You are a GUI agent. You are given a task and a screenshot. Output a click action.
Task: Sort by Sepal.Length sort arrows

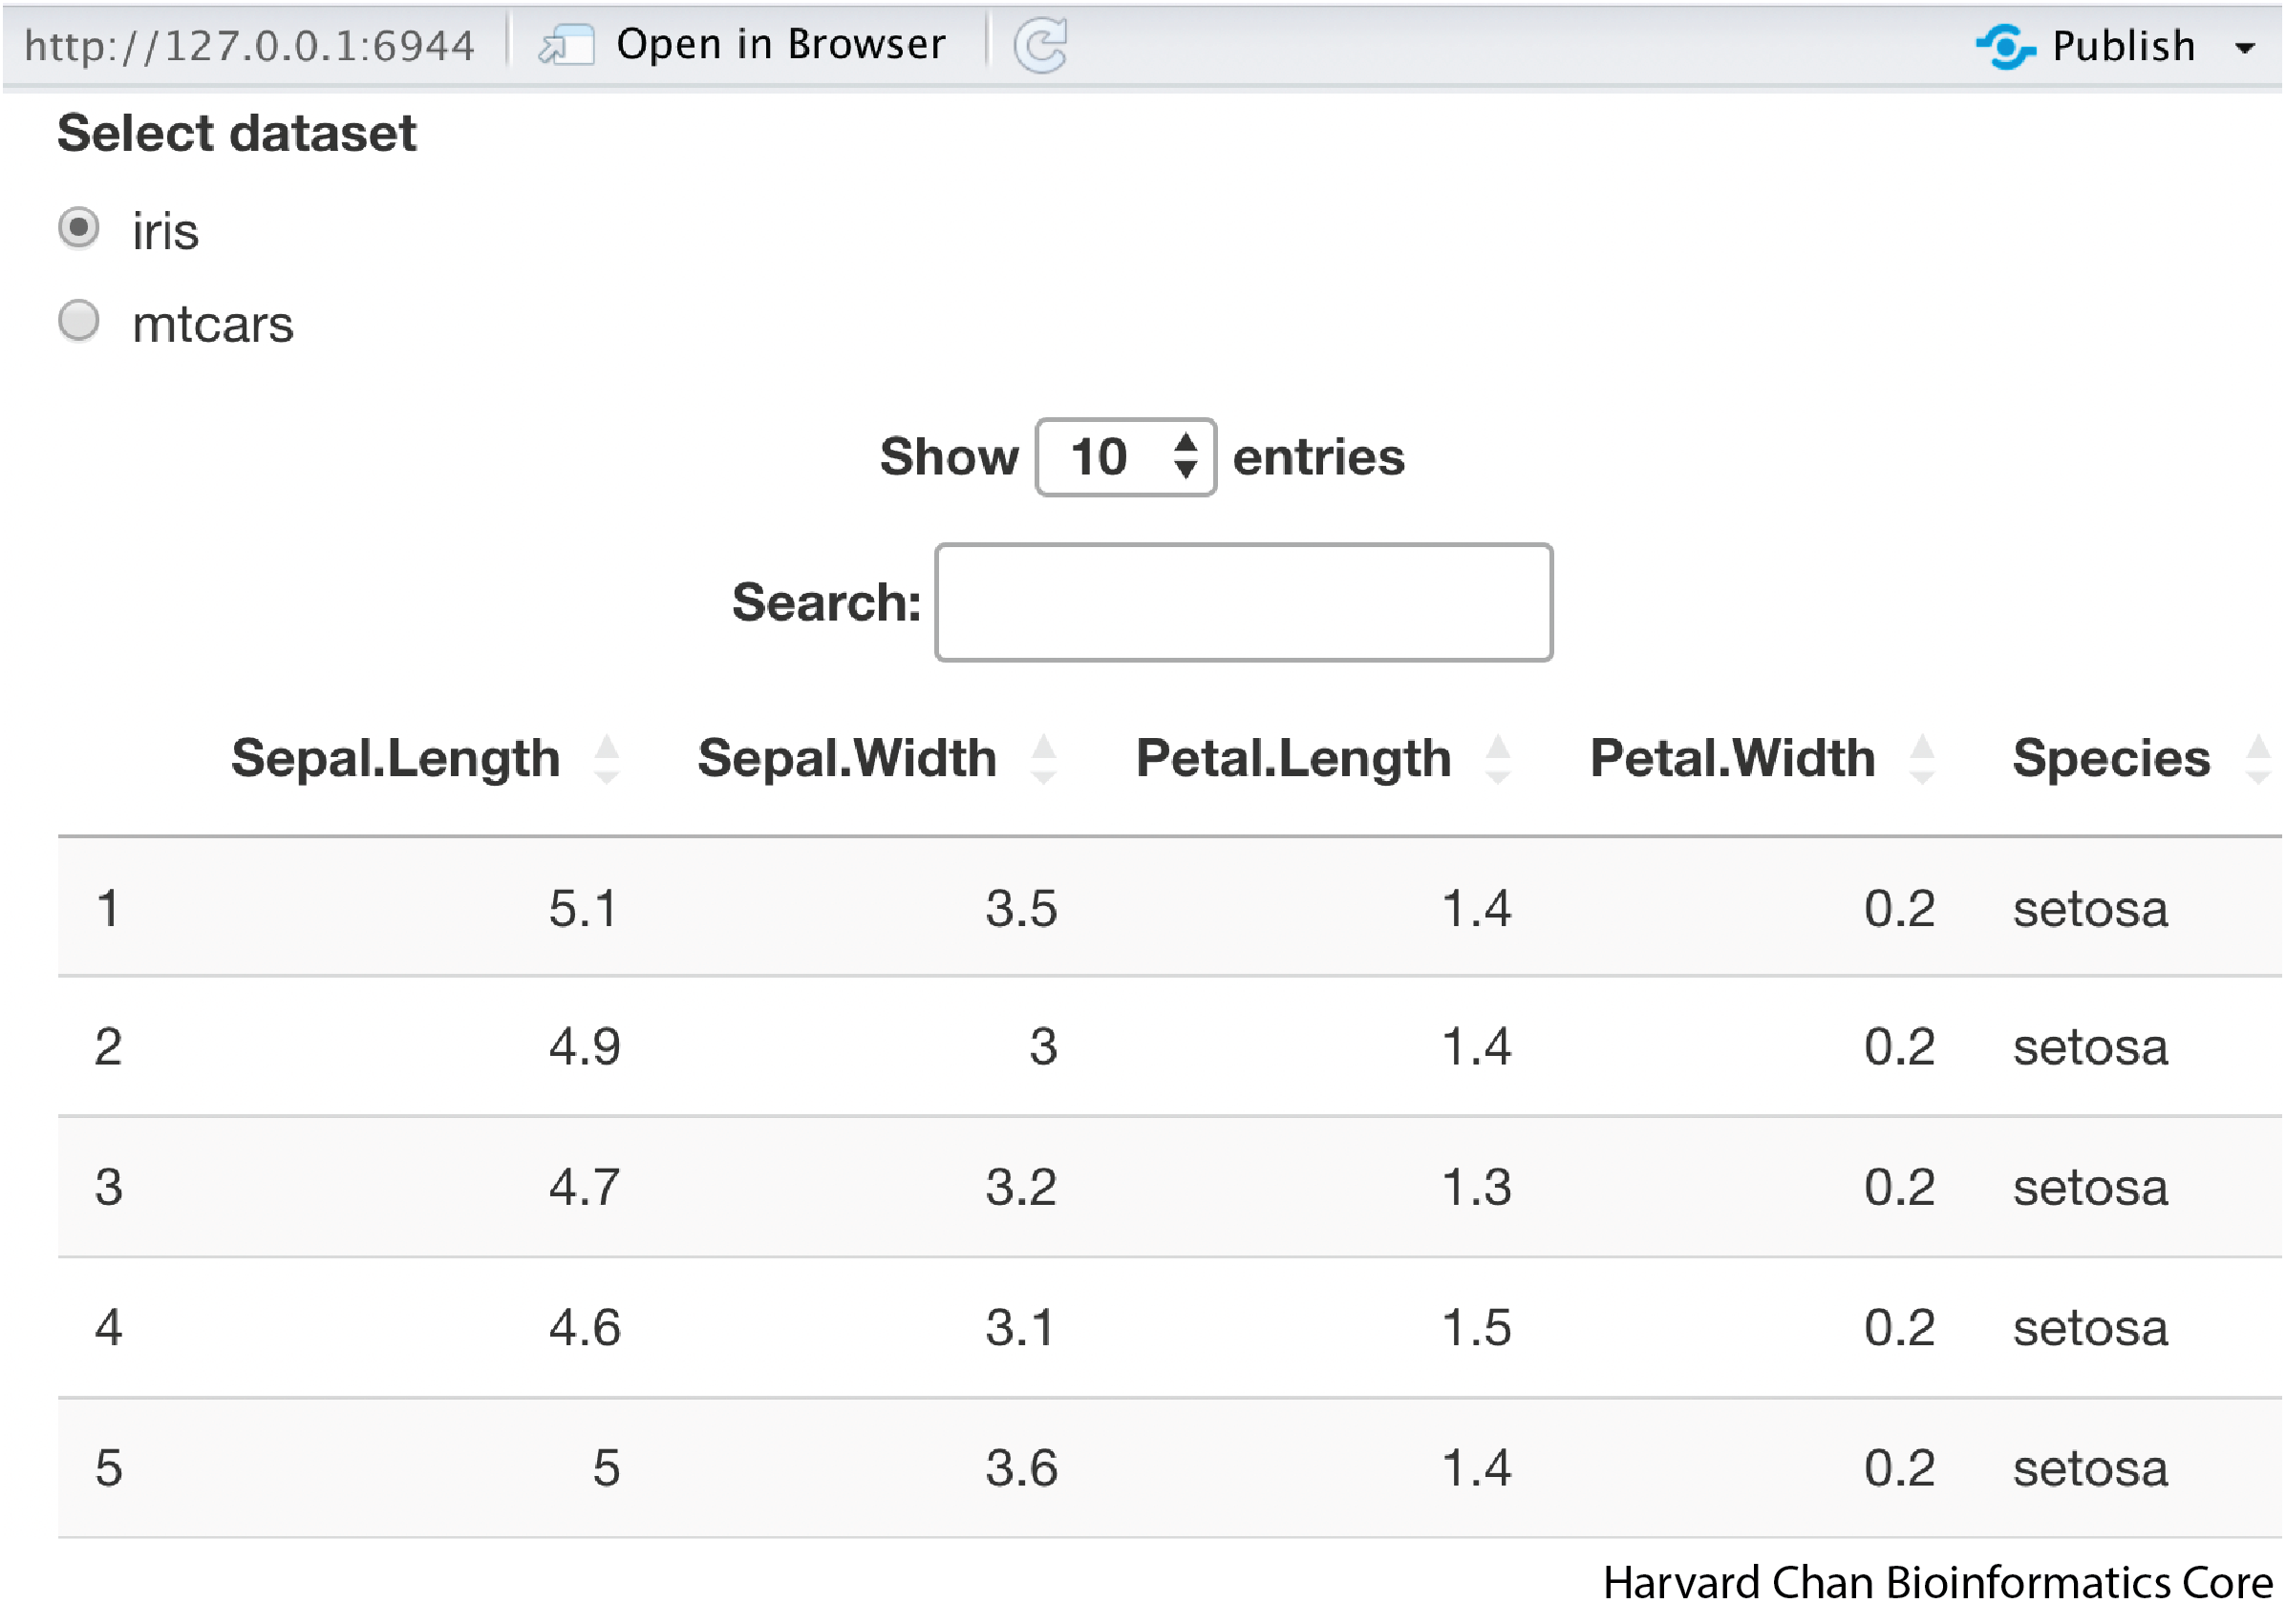tap(607, 759)
